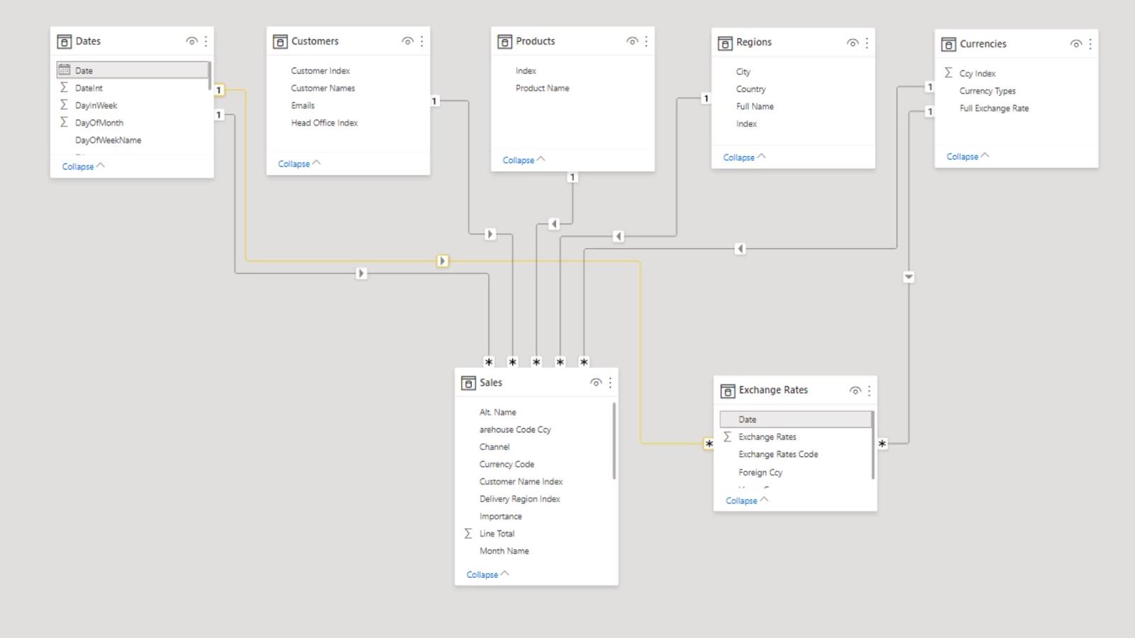Toggle visibility of the Regions table
Screen dimensions: 1135x638
tap(853, 43)
